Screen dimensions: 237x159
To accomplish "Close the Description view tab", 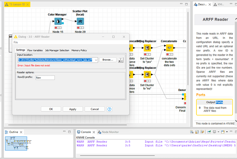I will (210, 4).
